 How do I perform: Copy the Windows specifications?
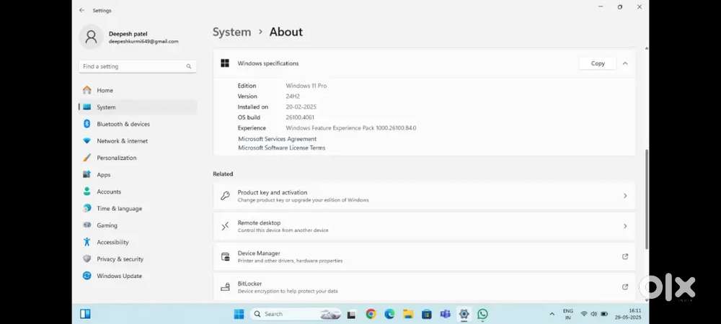(x=598, y=63)
